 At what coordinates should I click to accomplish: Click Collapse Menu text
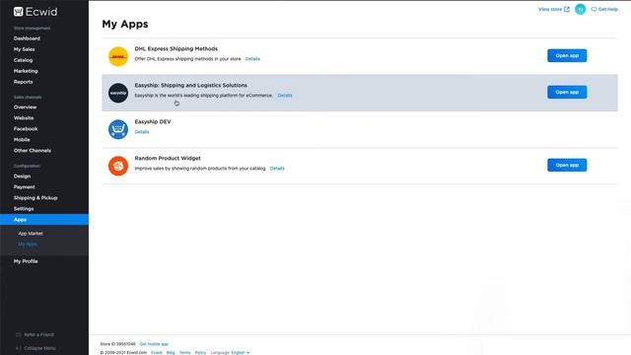point(39,348)
